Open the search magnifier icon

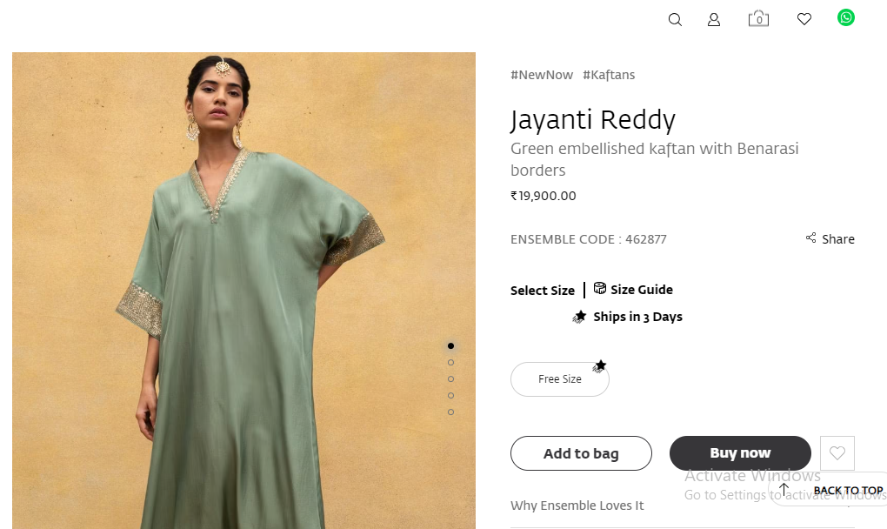(x=675, y=19)
